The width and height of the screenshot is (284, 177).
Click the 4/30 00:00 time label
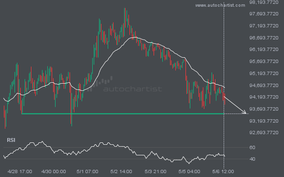tap(54, 171)
